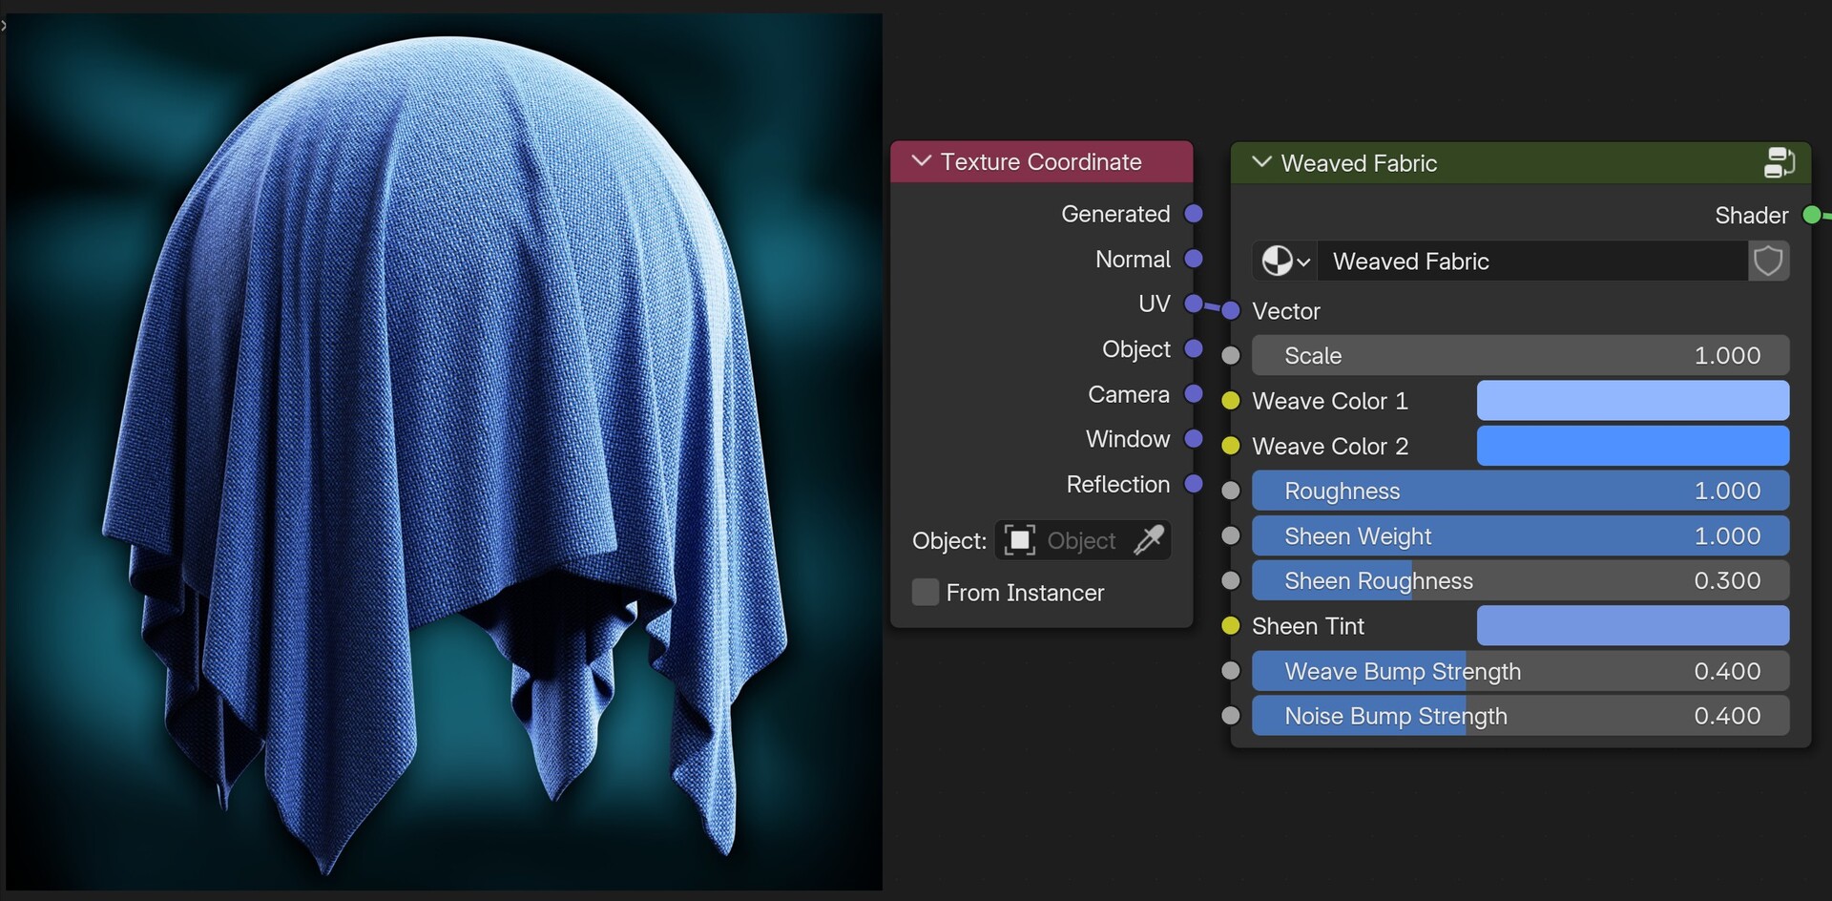Click the Generated output socket
Screen dimensions: 1832x901
click(1195, 214)
